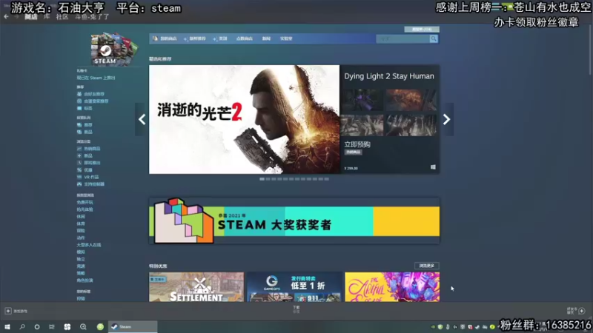
Task: Browse the 免费开玩 genre link
Action: click(x=85, y=202)
